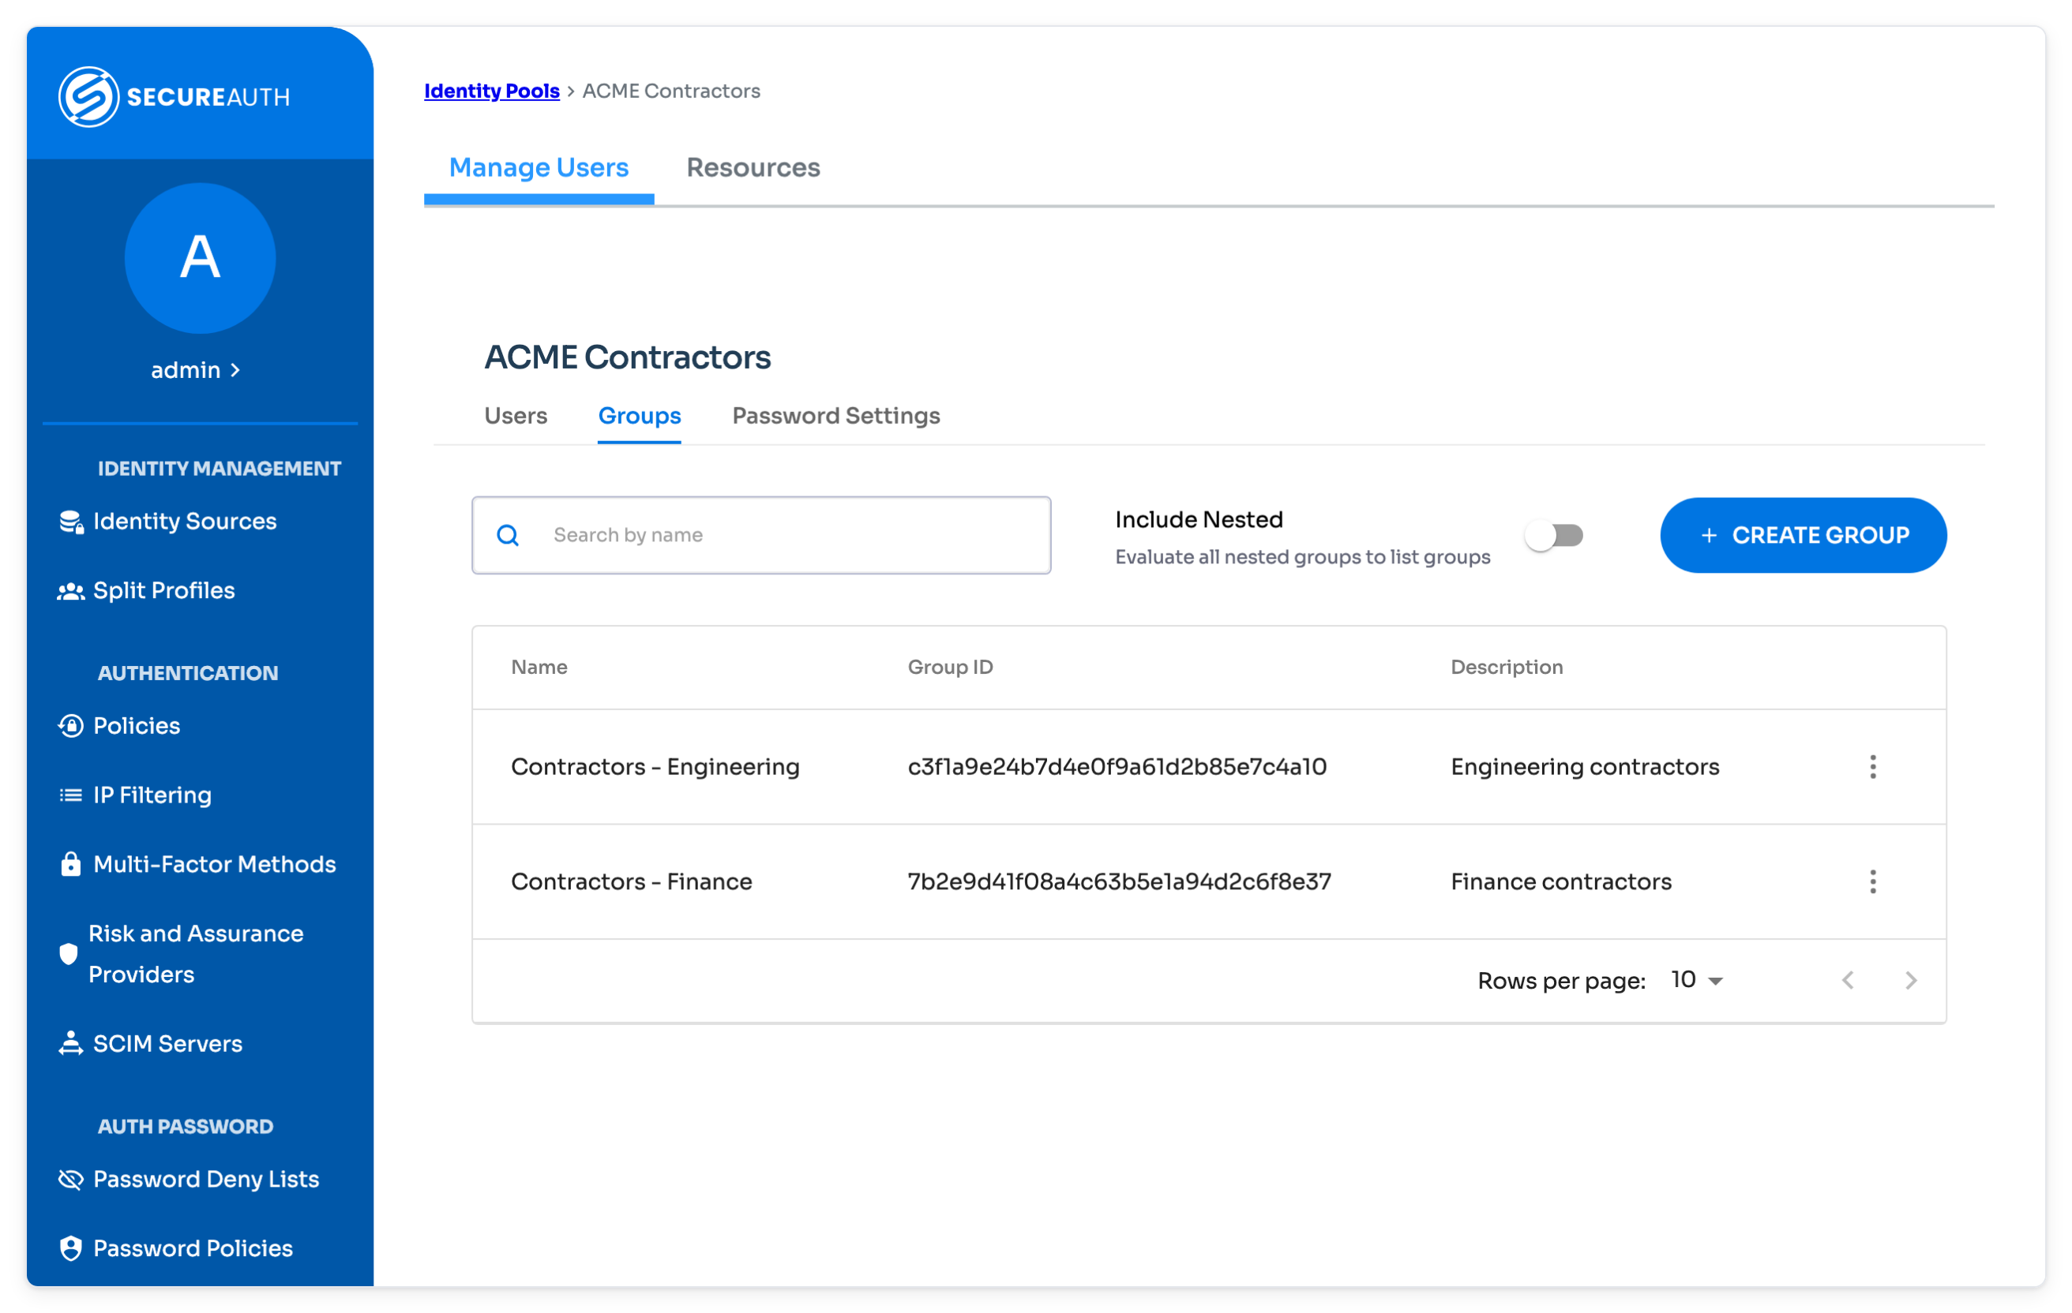Open Password Deny Lists page

click(x=205, y=1180)
